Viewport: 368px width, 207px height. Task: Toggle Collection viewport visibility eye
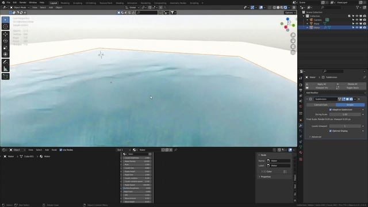coord(357,16)
